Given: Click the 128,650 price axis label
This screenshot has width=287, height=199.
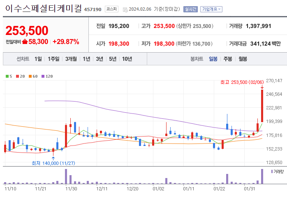Looking at the screenshot, I should coord(274,162).
